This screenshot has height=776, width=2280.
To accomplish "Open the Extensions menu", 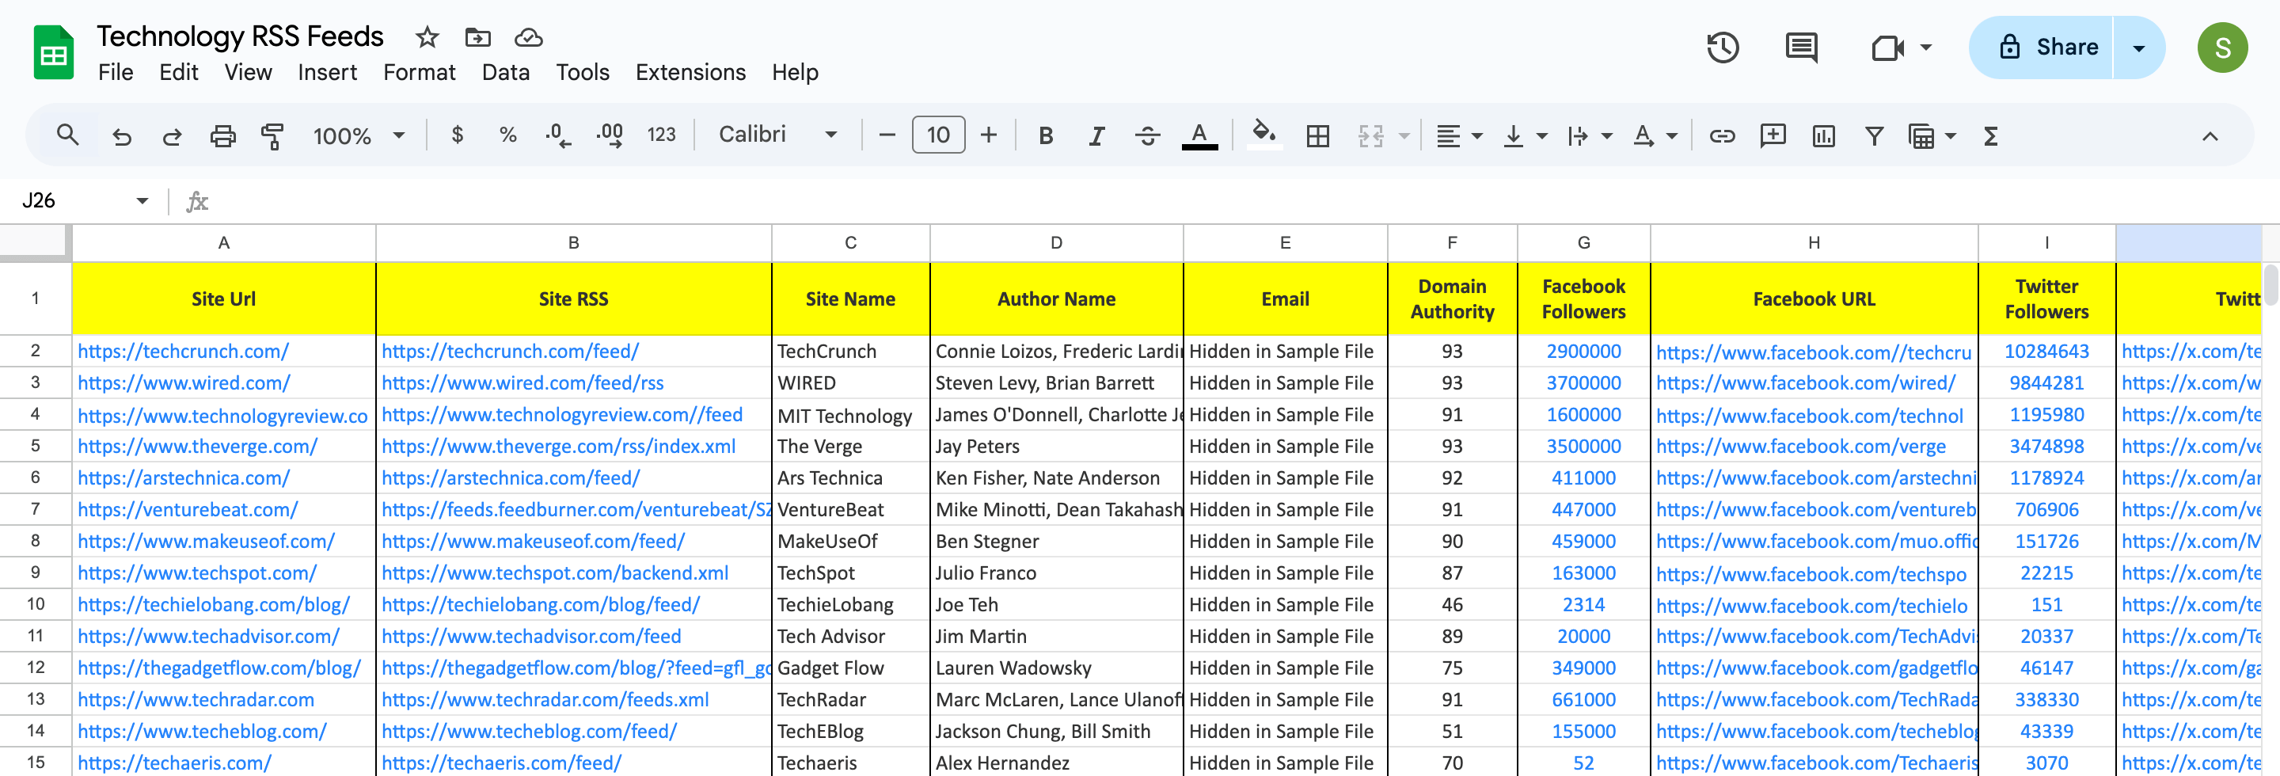I will tap(690, 73).
